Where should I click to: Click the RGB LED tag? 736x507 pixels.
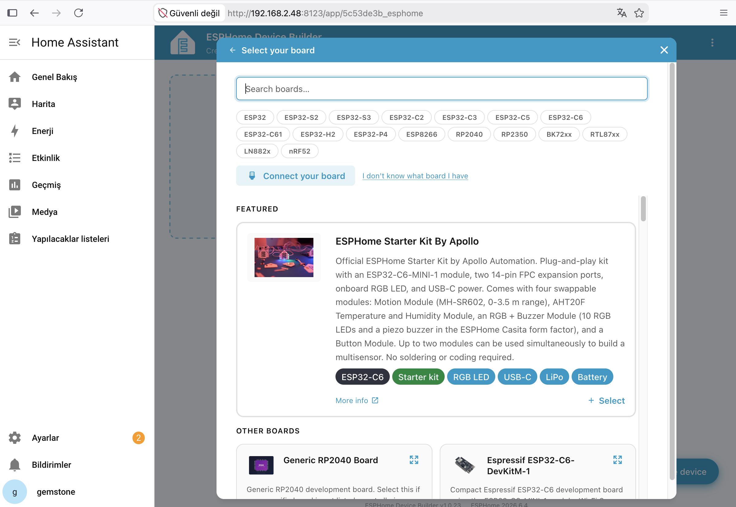471,377
